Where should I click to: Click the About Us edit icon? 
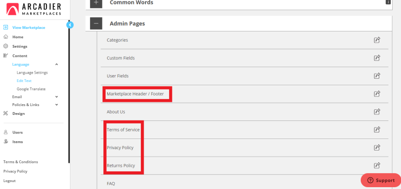[x=377, y=112]
